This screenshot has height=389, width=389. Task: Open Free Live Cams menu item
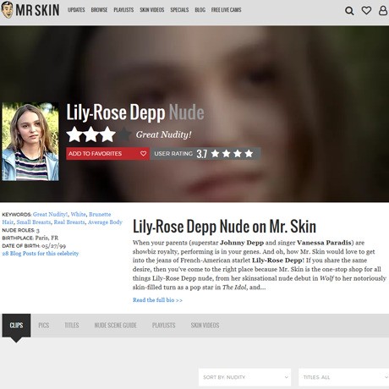point(226,10)
